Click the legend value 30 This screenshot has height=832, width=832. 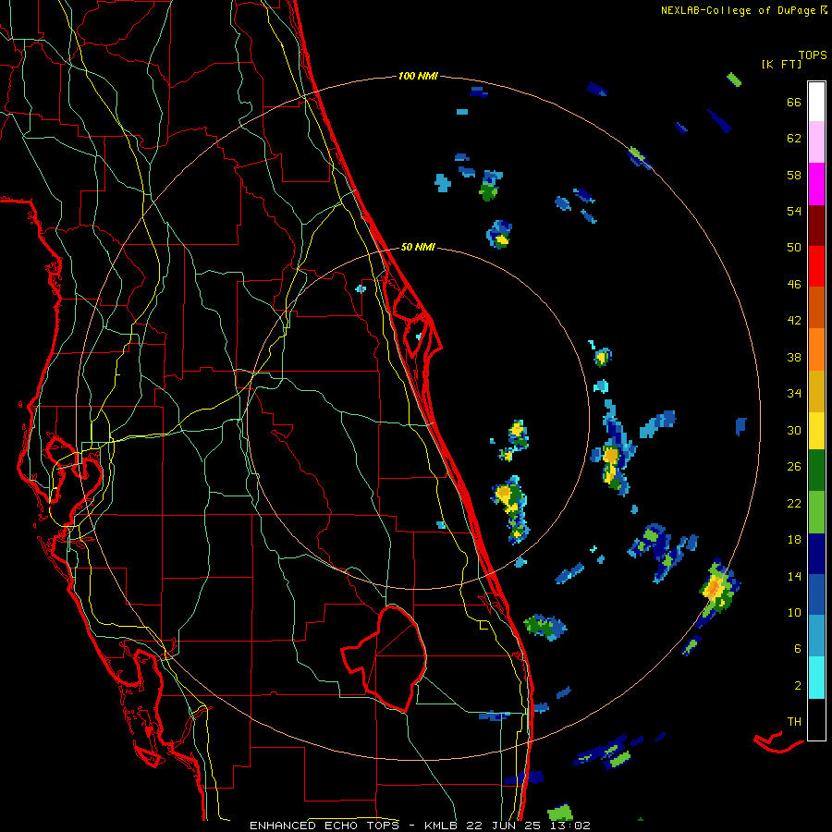[794, 430]
